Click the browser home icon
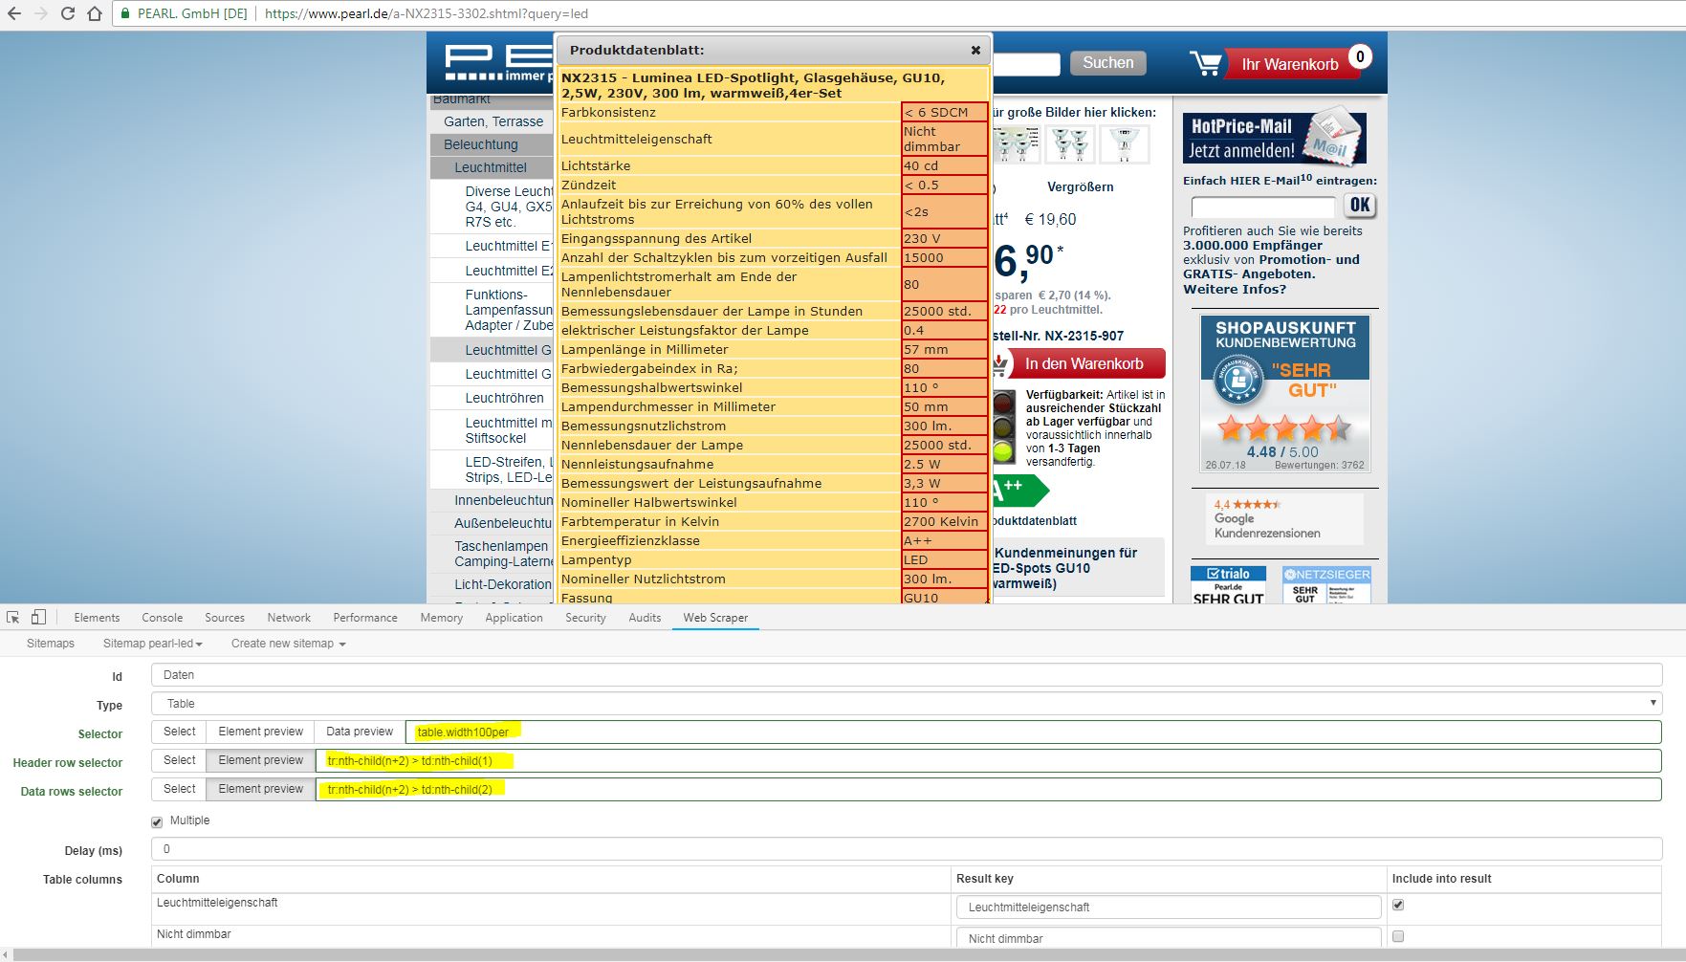This screenshot has height=962, width=1686. tap(94, 13)
